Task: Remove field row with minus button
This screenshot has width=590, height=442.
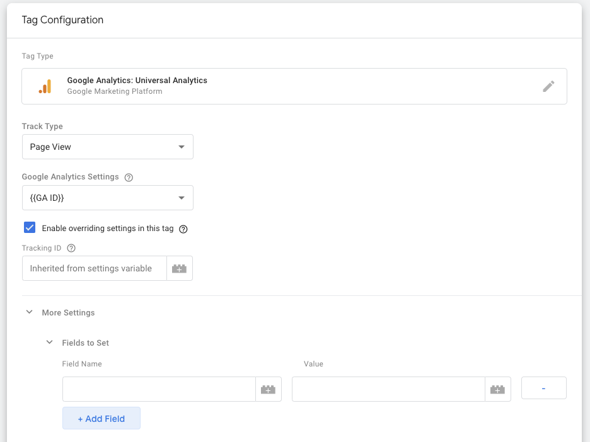Action: [x=544, y=388]
